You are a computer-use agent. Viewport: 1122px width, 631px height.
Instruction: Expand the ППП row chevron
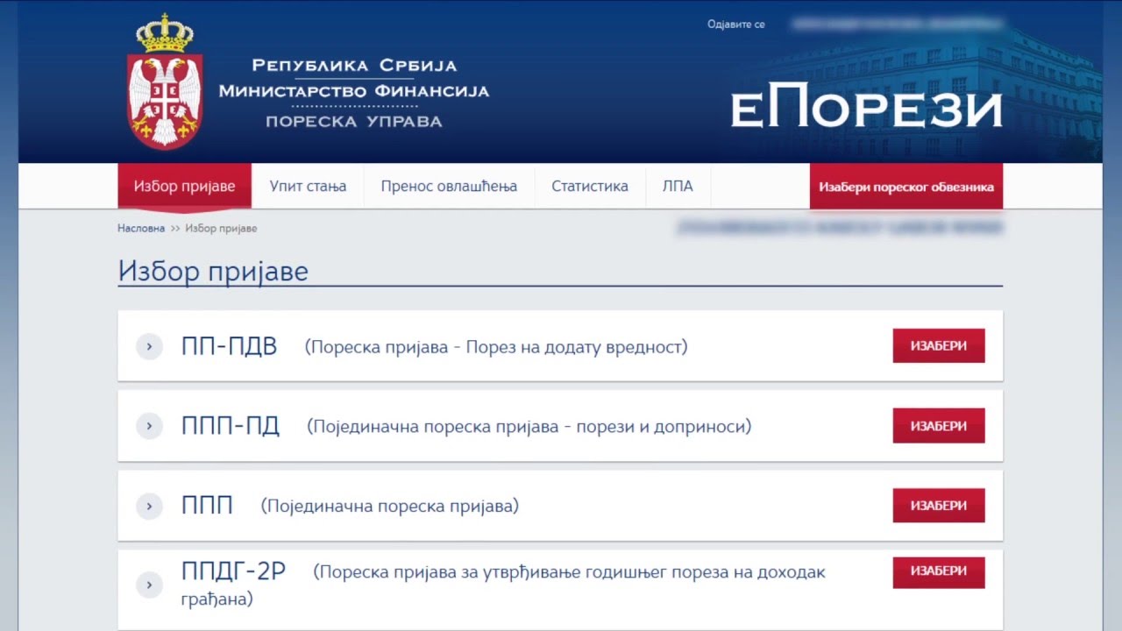click(x=149, y=506)
